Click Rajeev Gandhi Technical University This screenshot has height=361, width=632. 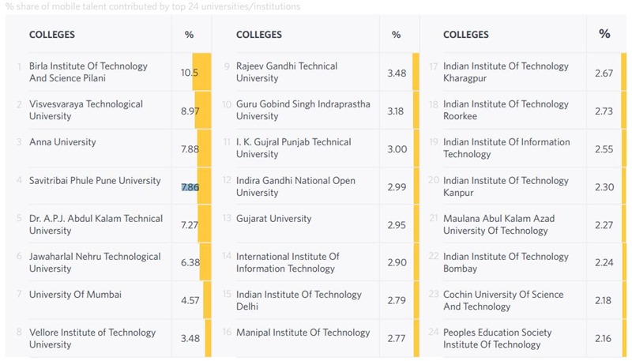click(x=287, y=72)
